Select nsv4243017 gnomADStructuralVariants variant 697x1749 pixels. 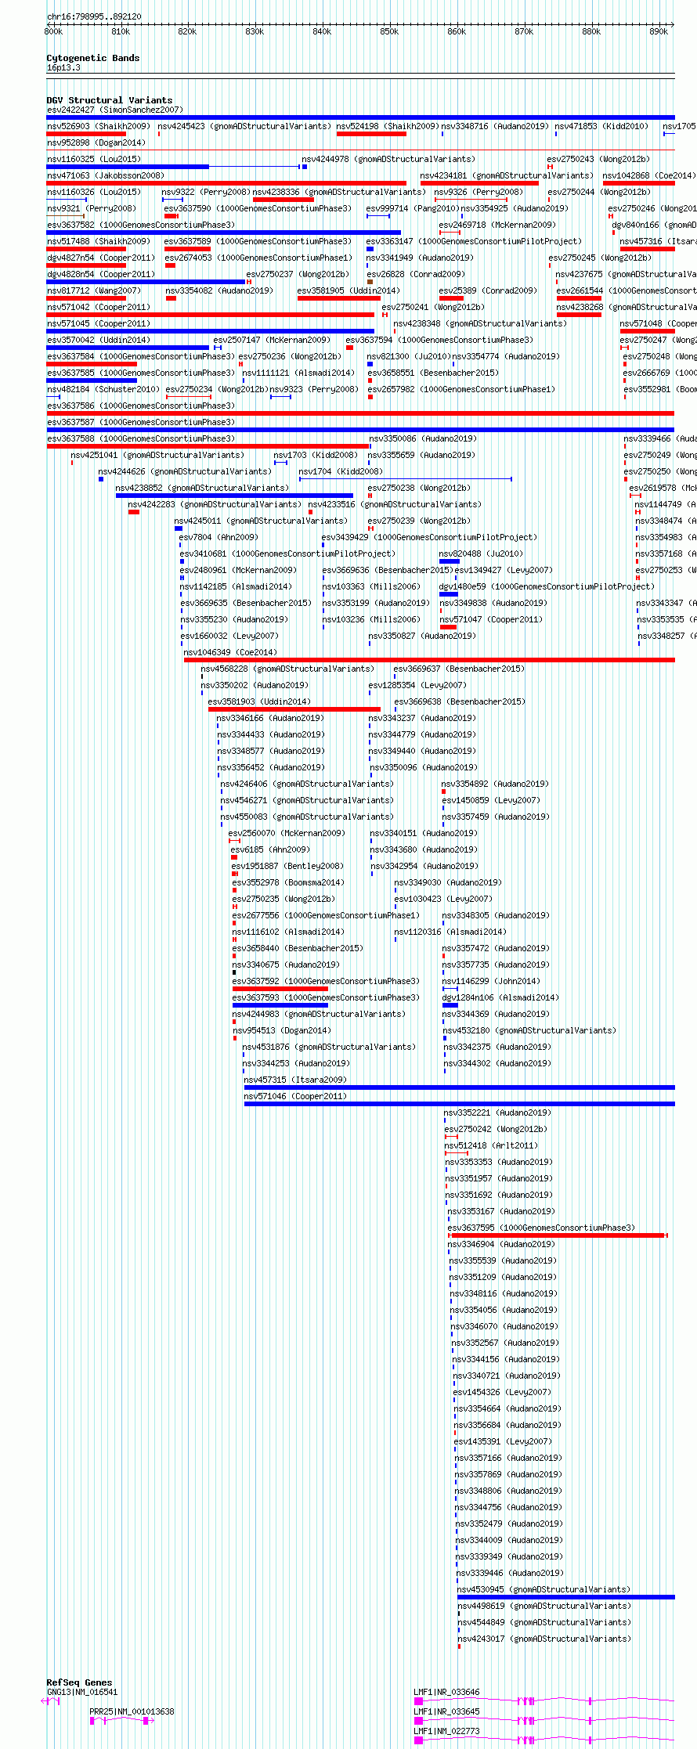click(544, 1639)
